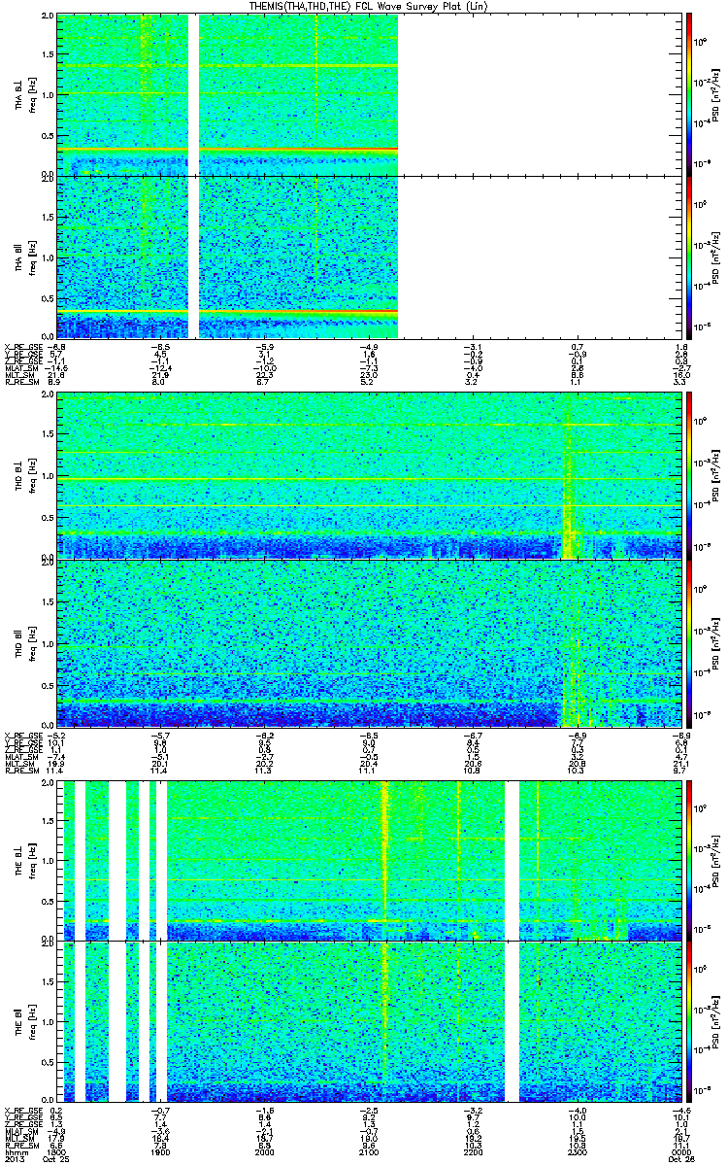This screenshot has height=1166, width=728.
Task: Click the 2100 time tick label
Action: coord(368,1153)
